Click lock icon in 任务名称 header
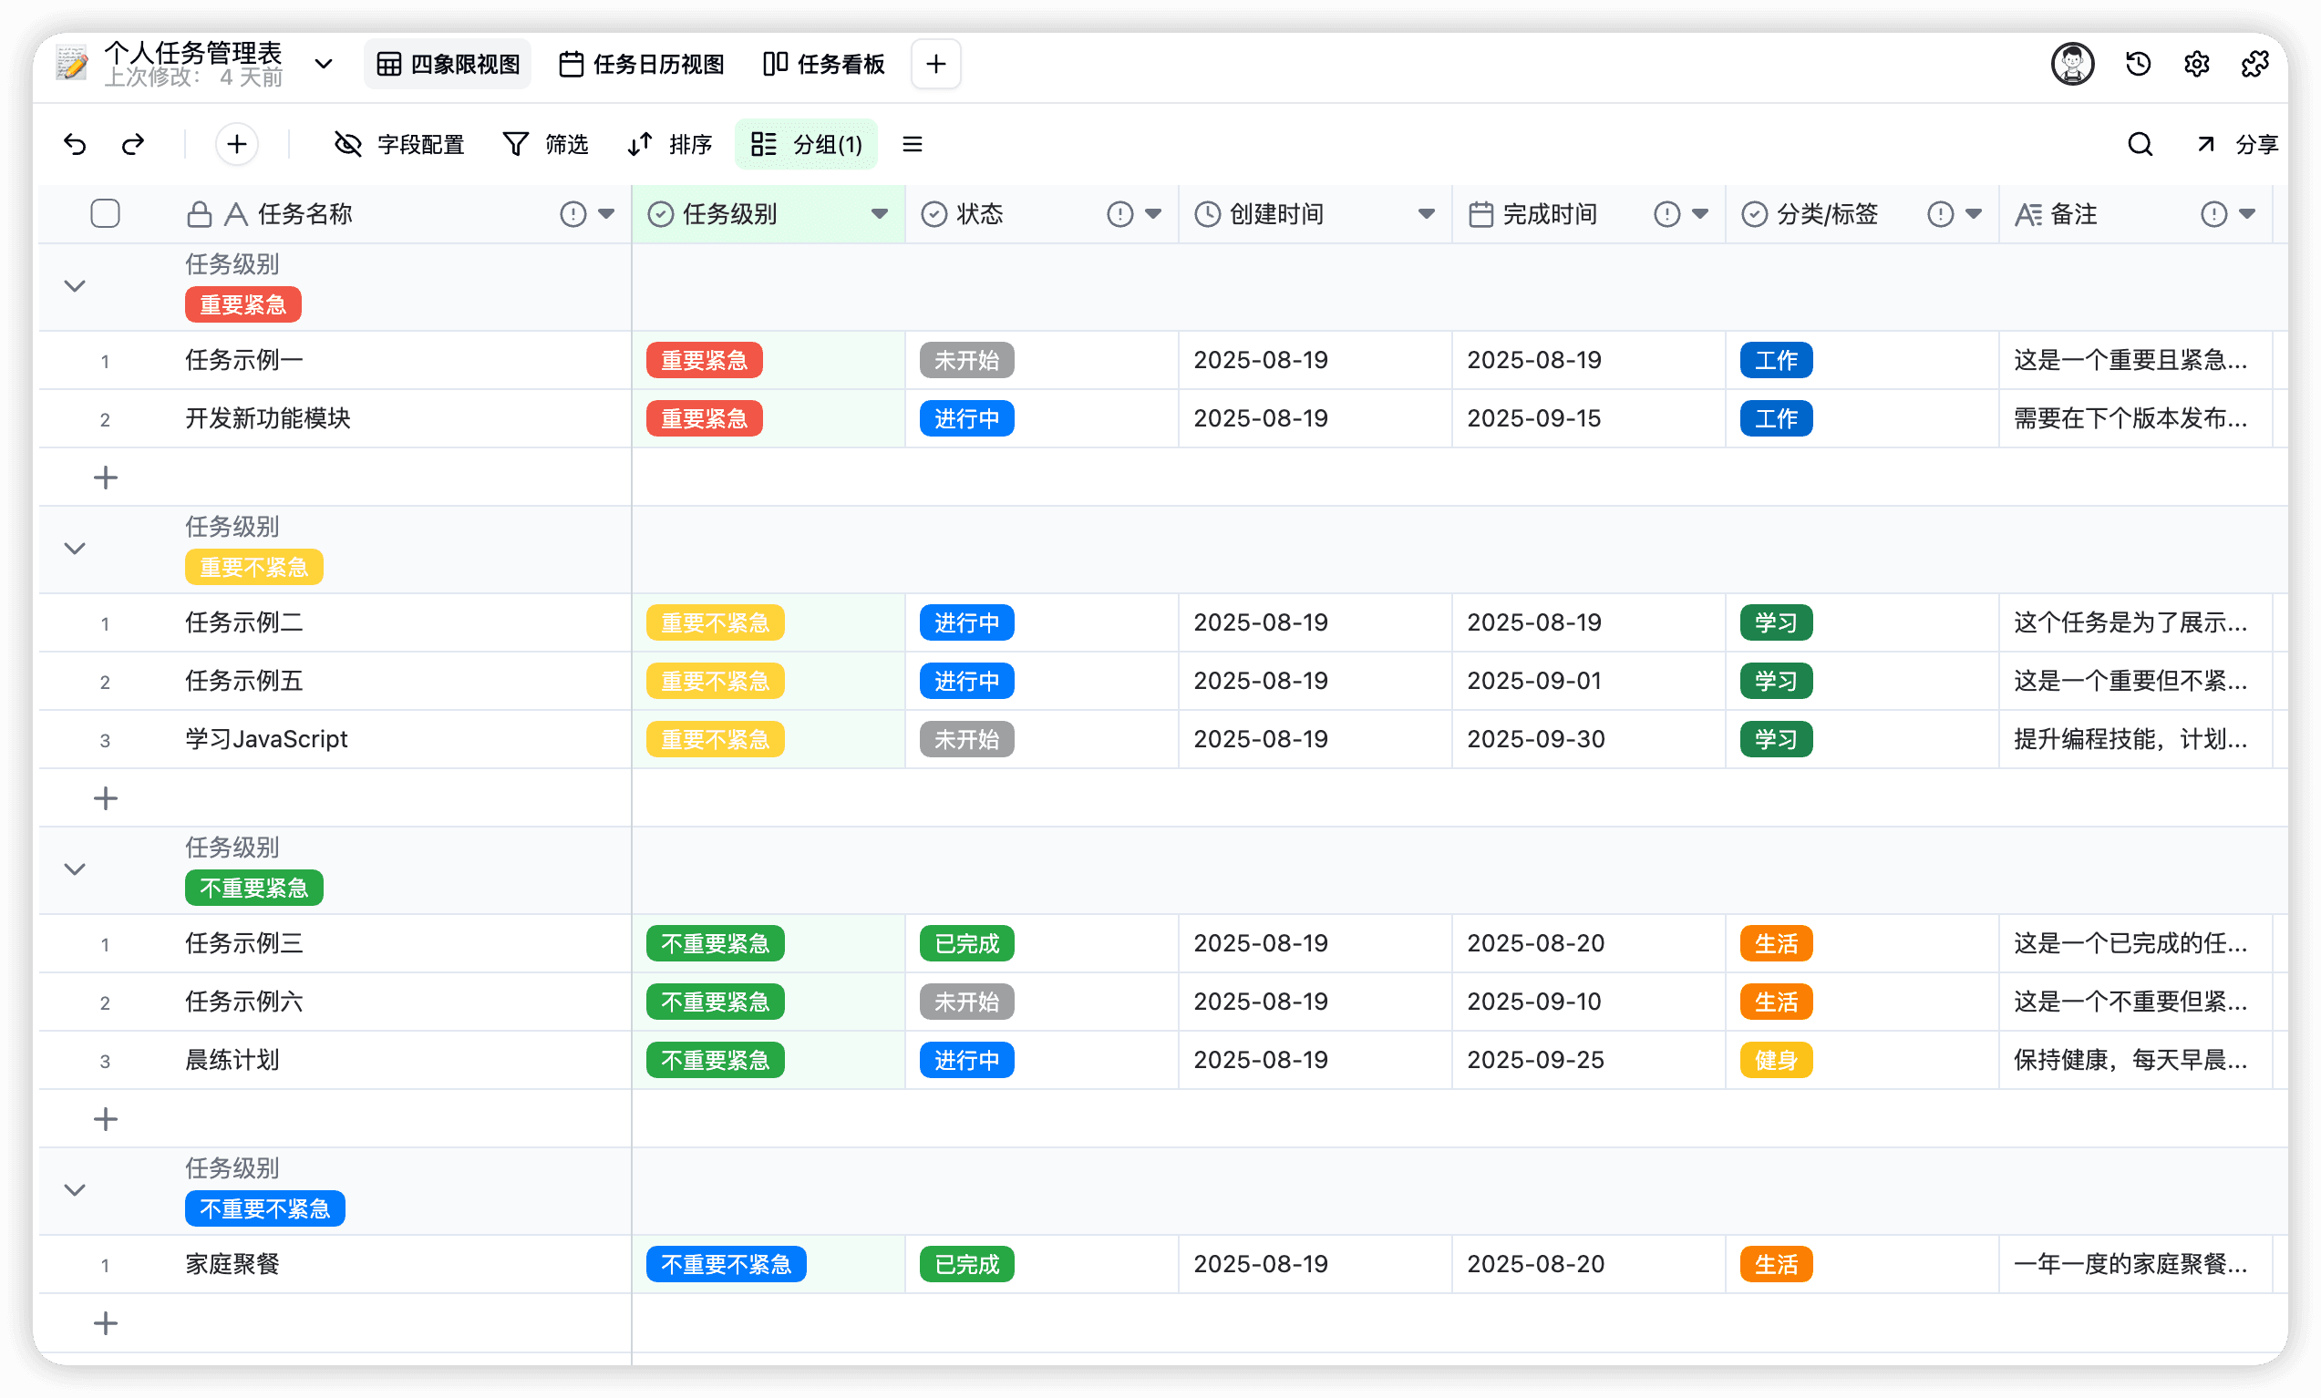Viewport: 2321px width, 1398px height. point(199,215)
